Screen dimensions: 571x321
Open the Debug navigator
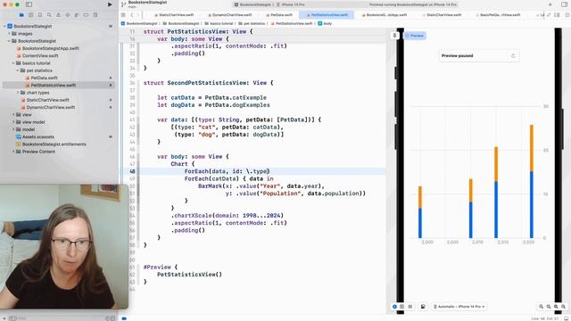tap(77, 15)
